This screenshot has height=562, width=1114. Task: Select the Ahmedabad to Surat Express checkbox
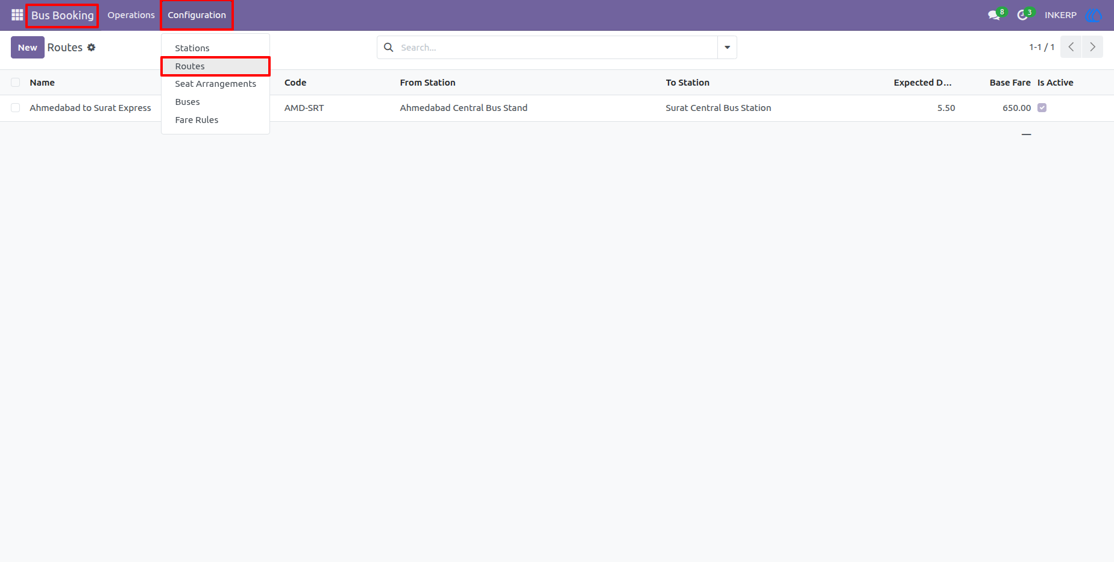pyautogui.click(x=16, y=108)
